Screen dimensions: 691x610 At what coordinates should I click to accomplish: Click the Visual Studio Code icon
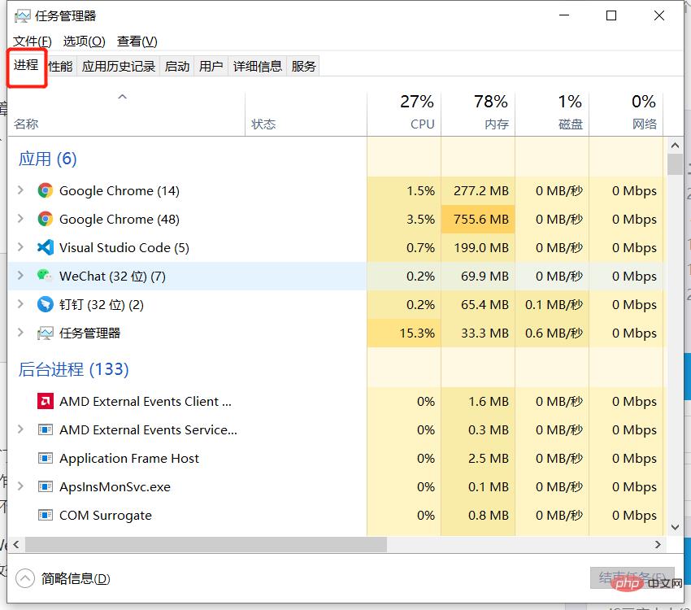point(46,247)
